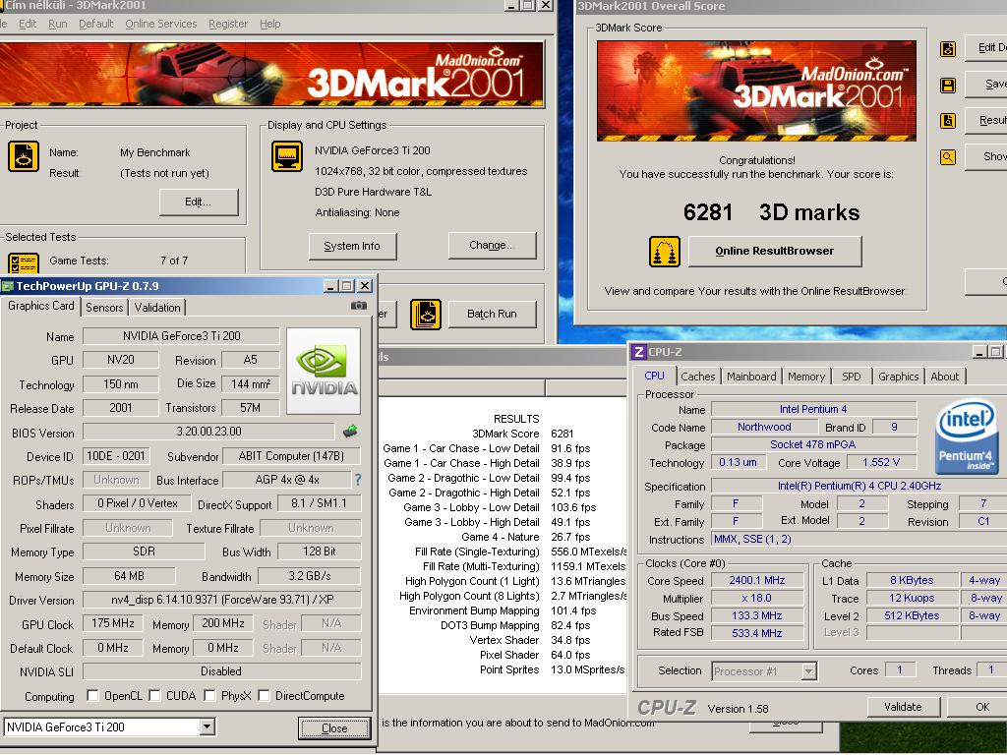The height and width of the screenshot is (755, 1007).
Task: Click the System Info button
Action: click(x=352, y=246)
